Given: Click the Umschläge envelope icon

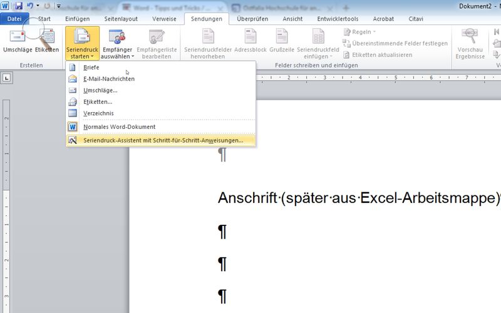Looking at the screenshot, I should 17,37.
